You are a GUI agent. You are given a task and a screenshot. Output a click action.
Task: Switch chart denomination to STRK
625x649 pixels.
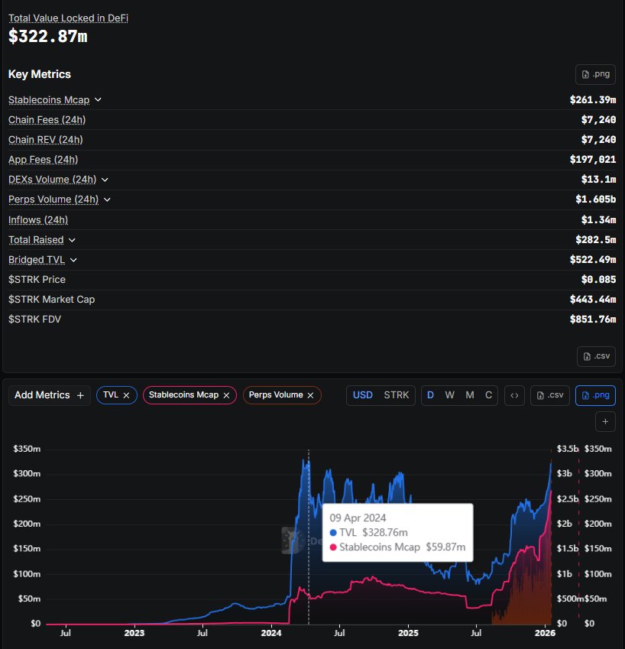point(396,395)
